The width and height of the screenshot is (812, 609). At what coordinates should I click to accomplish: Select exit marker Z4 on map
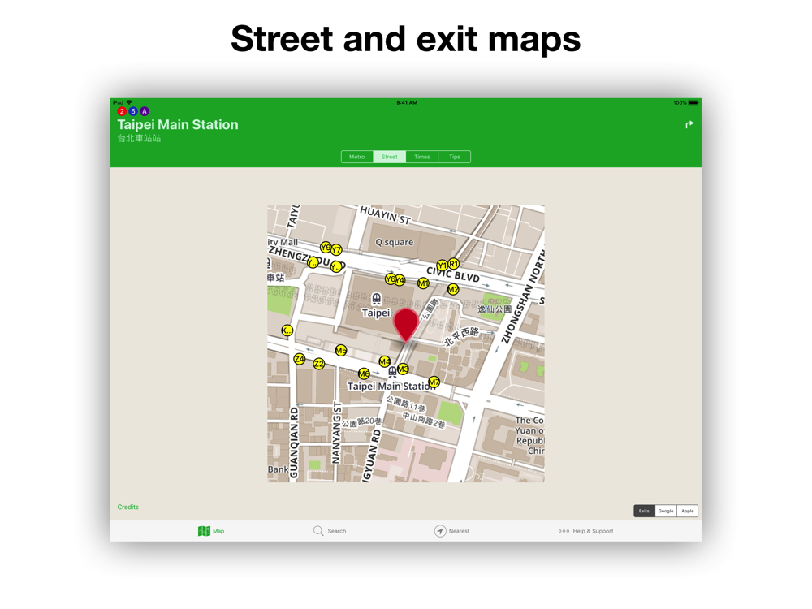(300, 359)
